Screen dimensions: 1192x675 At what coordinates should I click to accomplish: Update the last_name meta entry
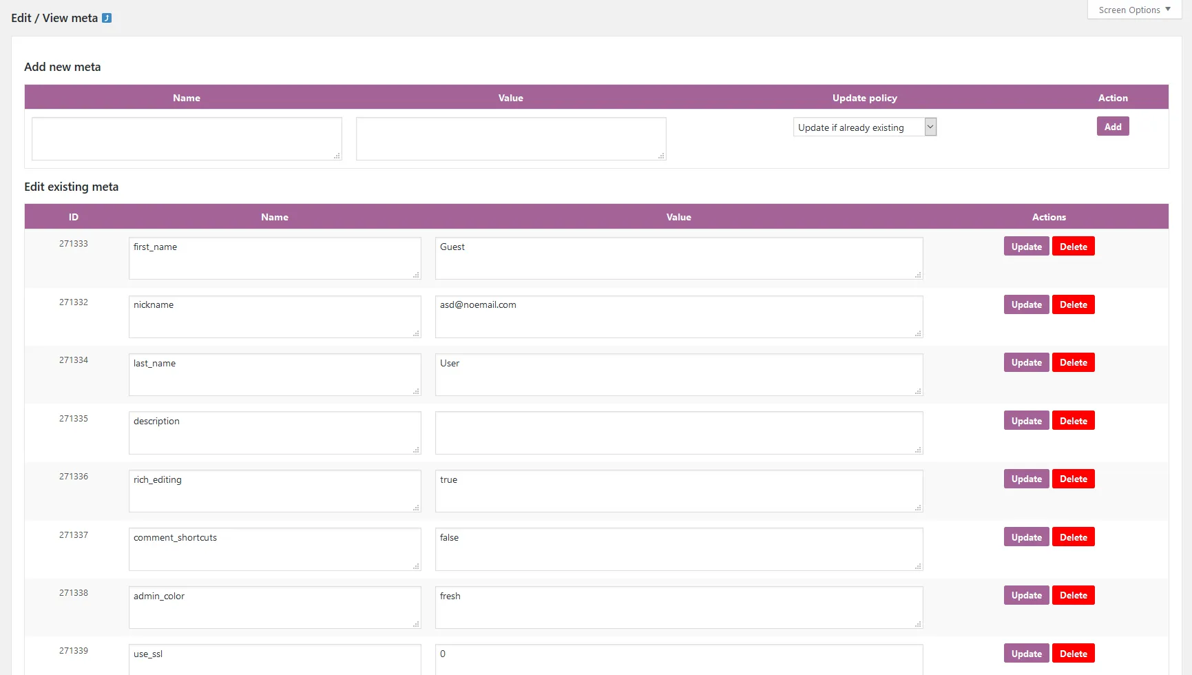click(x=1025, y=362)
